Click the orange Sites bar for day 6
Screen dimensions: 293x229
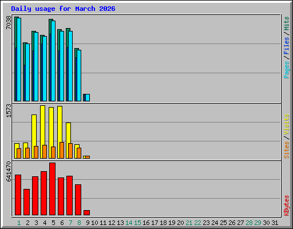[x=62, y=150]
